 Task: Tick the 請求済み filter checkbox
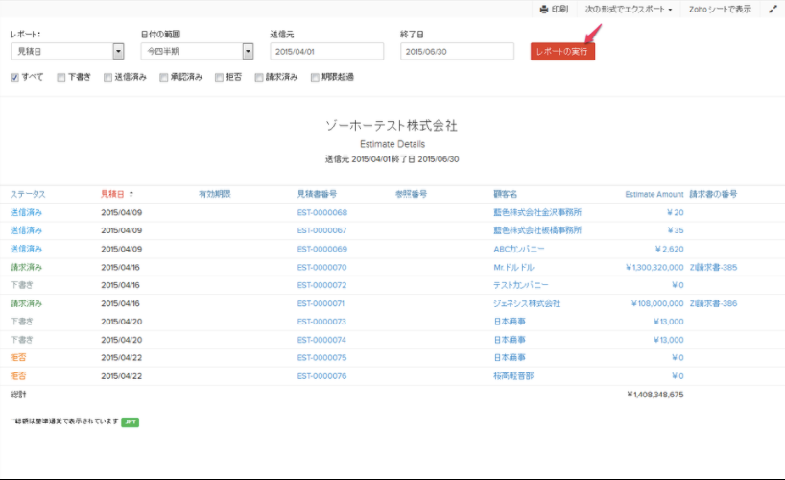point(259,77)
